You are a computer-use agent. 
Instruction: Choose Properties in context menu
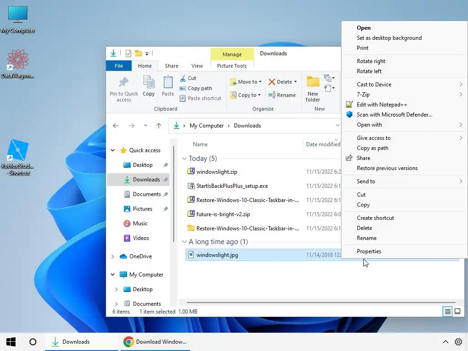(x=369, y=251)
